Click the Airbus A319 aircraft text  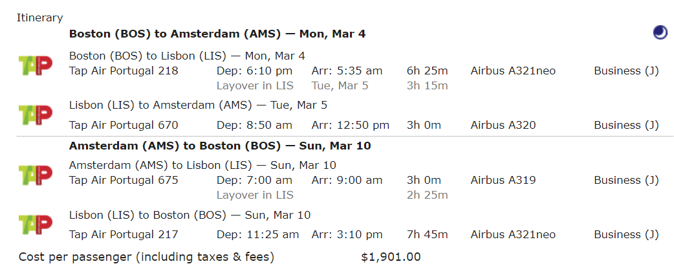[x=503, y=180]
